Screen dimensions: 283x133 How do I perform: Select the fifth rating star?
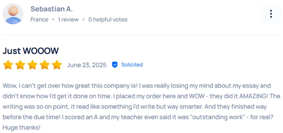57,65
